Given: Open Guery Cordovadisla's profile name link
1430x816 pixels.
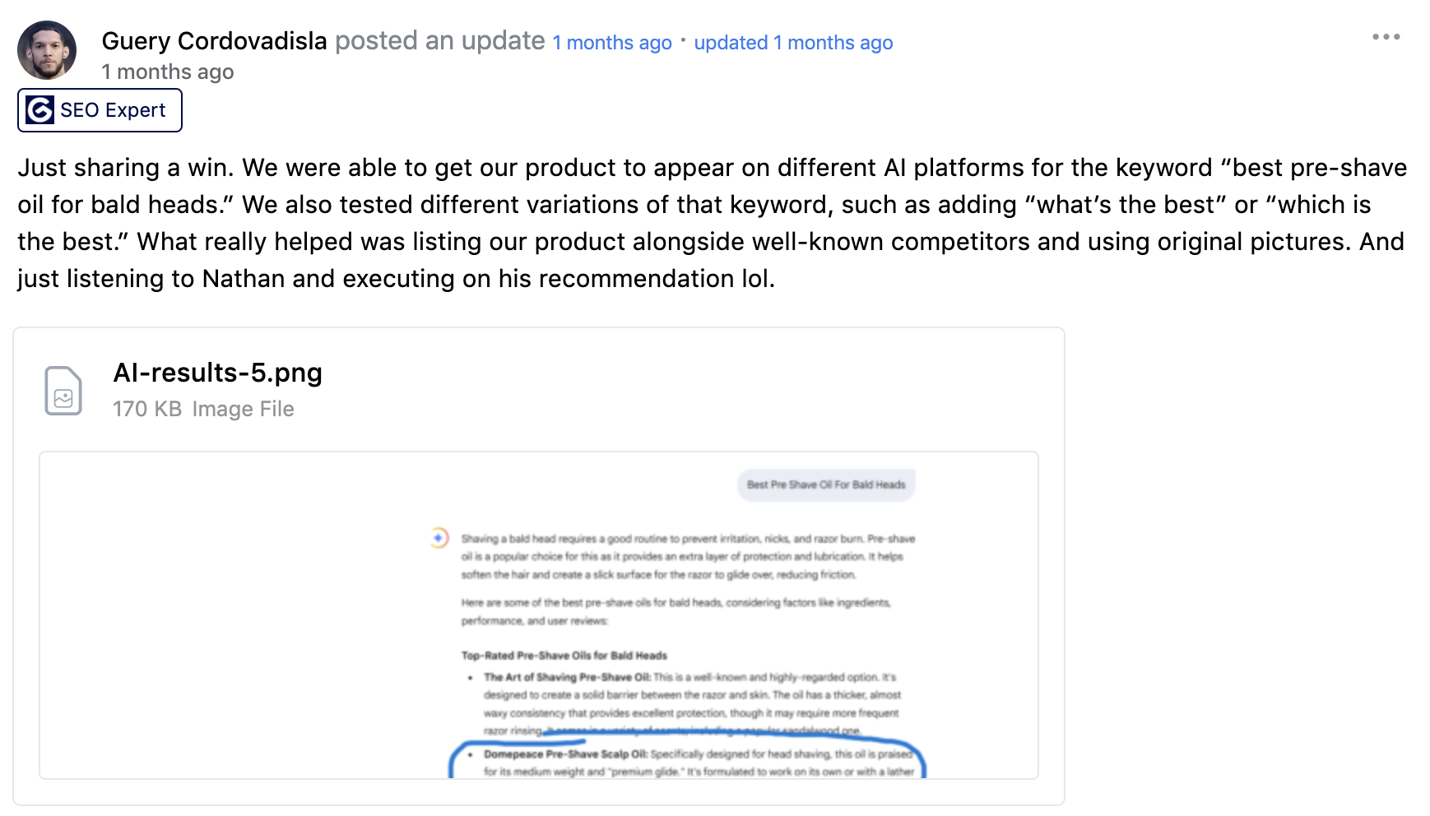Looking at the screenshot, I should point(214,40).
